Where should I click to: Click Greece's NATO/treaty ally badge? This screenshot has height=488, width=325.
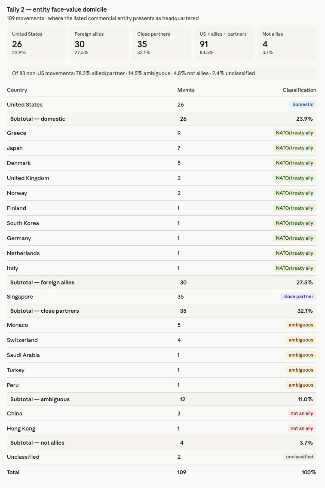tap(294, 133)
